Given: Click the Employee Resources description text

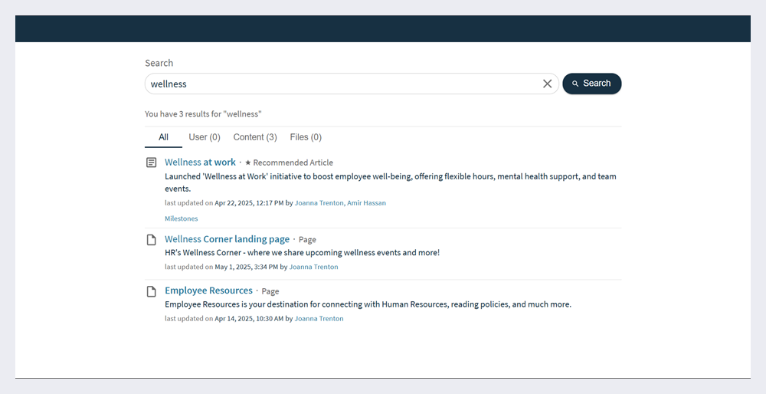Looking at the screenshot, I should [x=368, y=304].
